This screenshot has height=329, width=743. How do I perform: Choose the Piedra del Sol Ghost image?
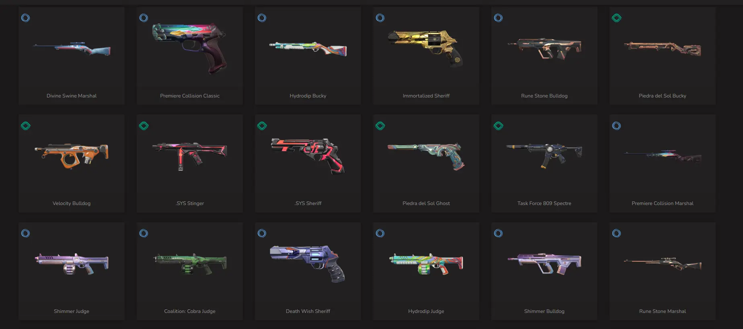click(x=426, y=156)
